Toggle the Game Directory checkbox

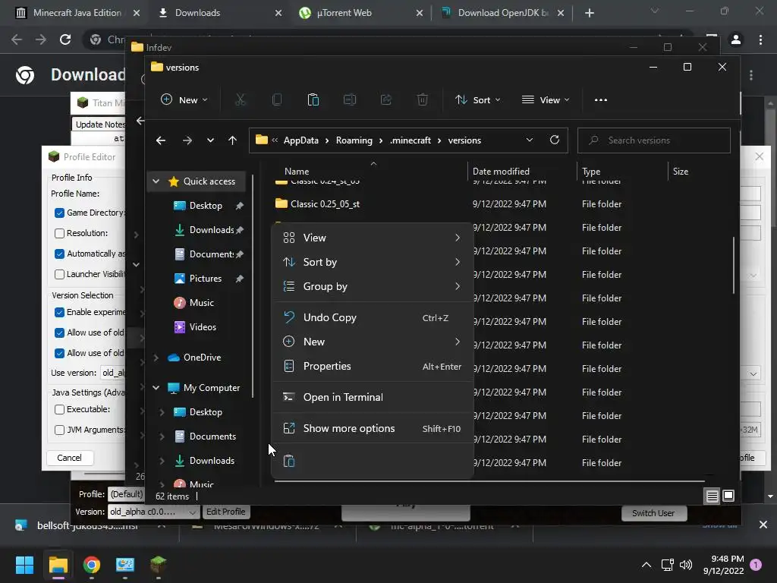point(59,213)
